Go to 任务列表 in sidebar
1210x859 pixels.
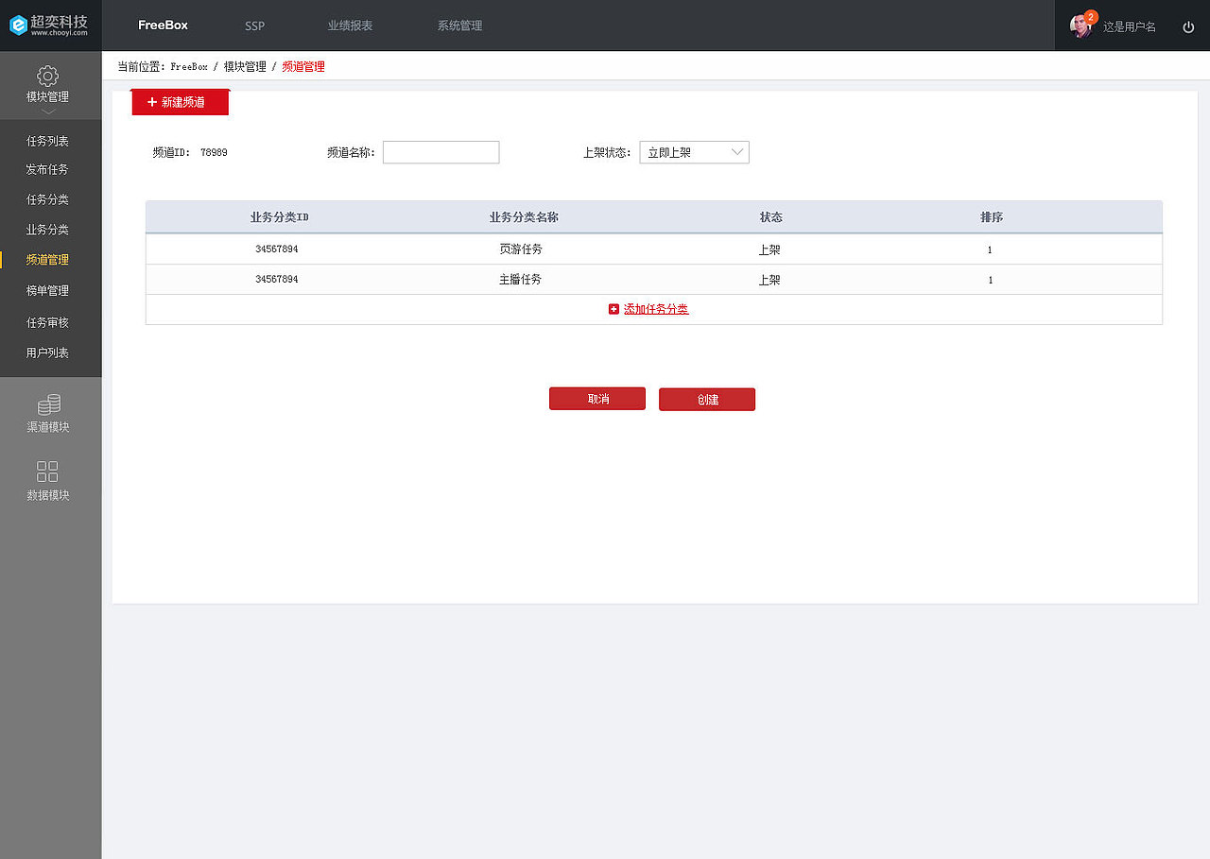pos(47,142)
